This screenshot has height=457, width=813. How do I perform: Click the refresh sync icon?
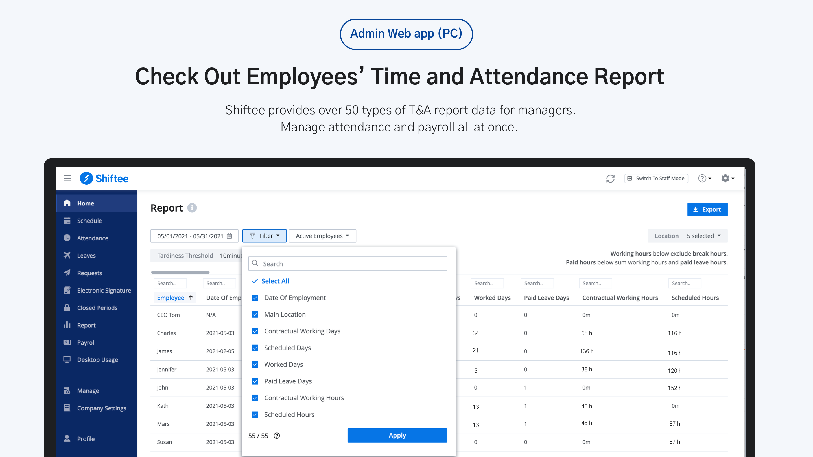click(x=610, y=179)
